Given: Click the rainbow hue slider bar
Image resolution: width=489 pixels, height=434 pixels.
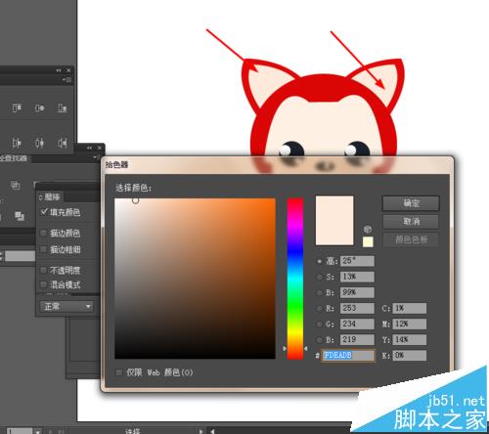Looking at the screenshot, I should pyautogui.click(x=295, y=279).
